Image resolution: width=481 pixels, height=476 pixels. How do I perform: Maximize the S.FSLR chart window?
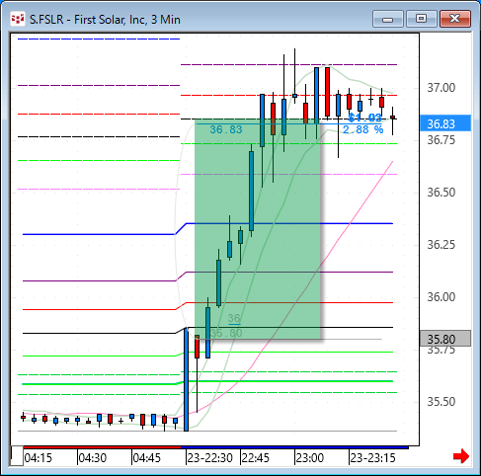point(421,19)
